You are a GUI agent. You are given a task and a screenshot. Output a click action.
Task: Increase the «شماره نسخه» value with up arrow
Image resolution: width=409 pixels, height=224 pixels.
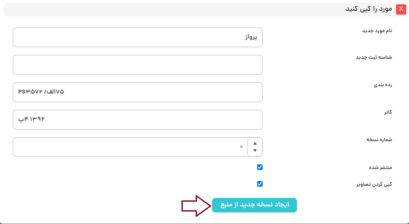click(x=255, y=144)
